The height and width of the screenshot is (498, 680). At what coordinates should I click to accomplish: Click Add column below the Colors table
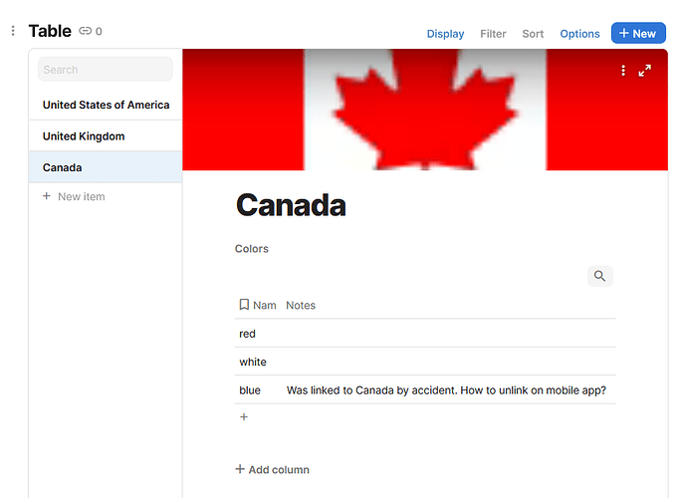(x=273, y=469)
